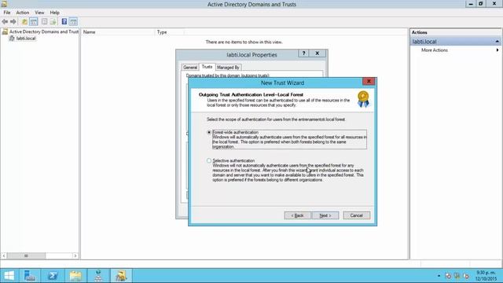The height and width of the screenshot is (283, 503).
Task: Launch PowerShell from the taskbar
Action: 53,276
